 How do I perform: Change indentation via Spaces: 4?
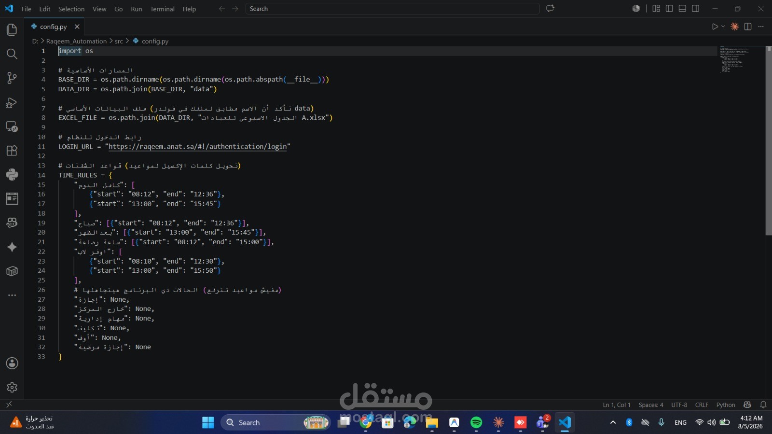(651, 405)
